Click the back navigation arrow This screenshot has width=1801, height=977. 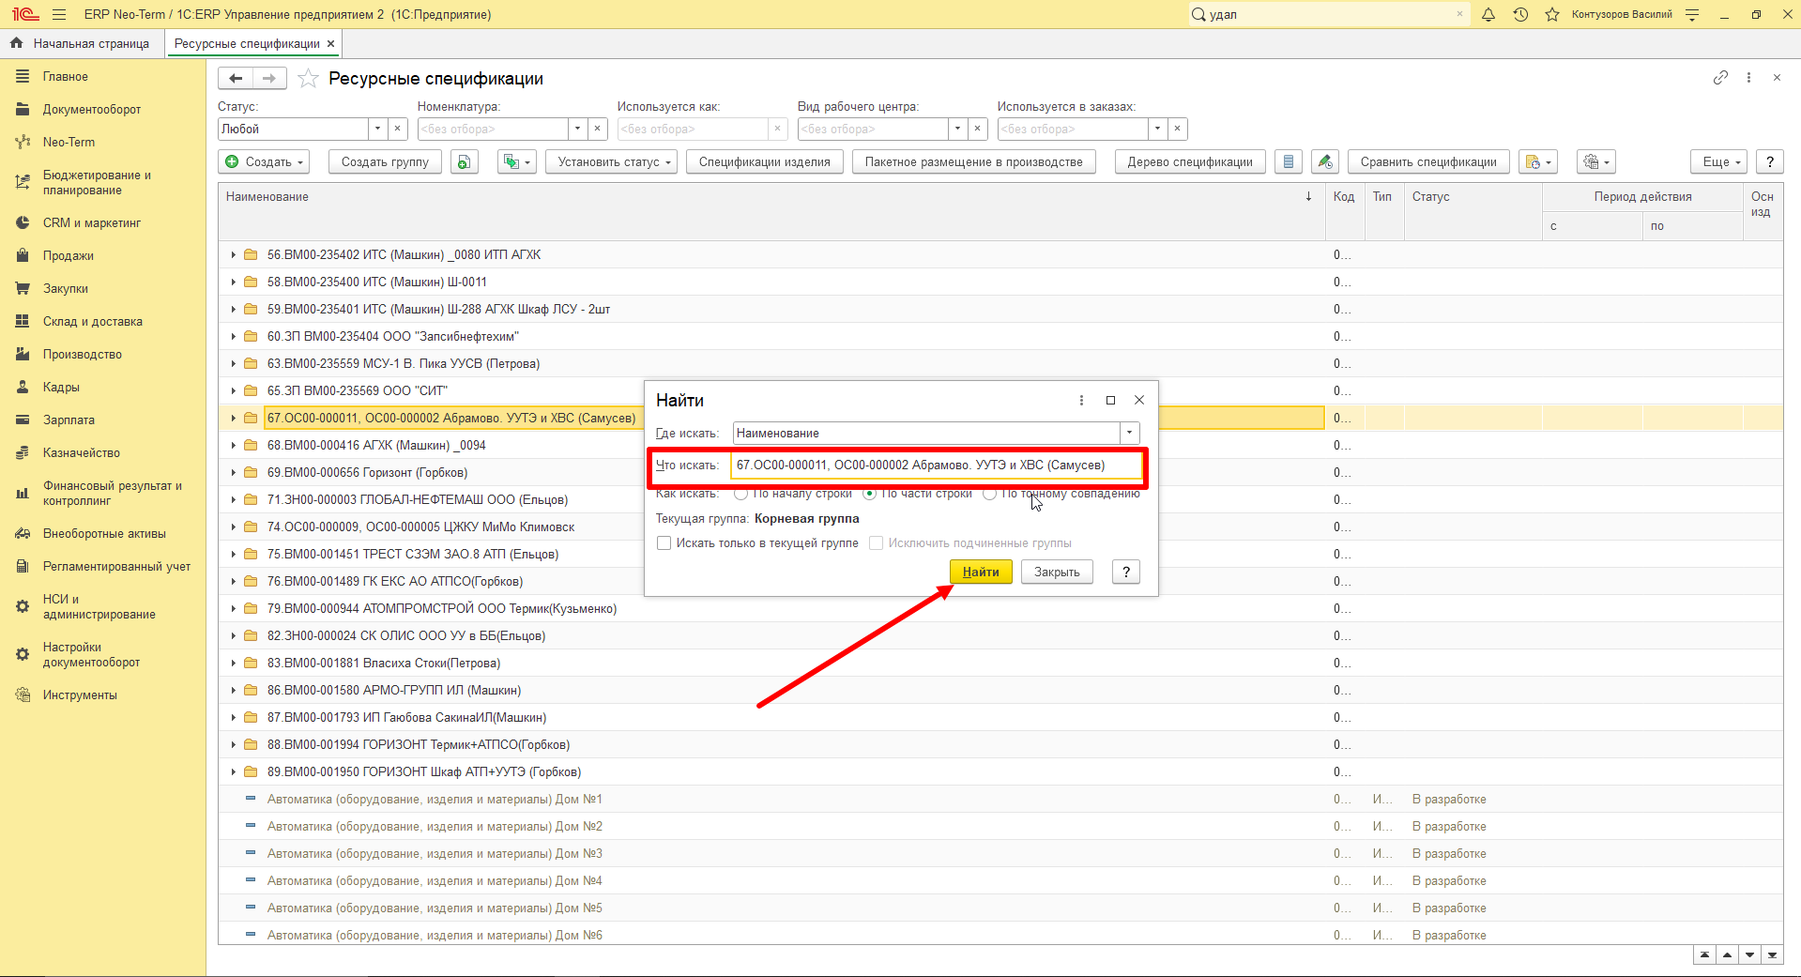(236, 79)
